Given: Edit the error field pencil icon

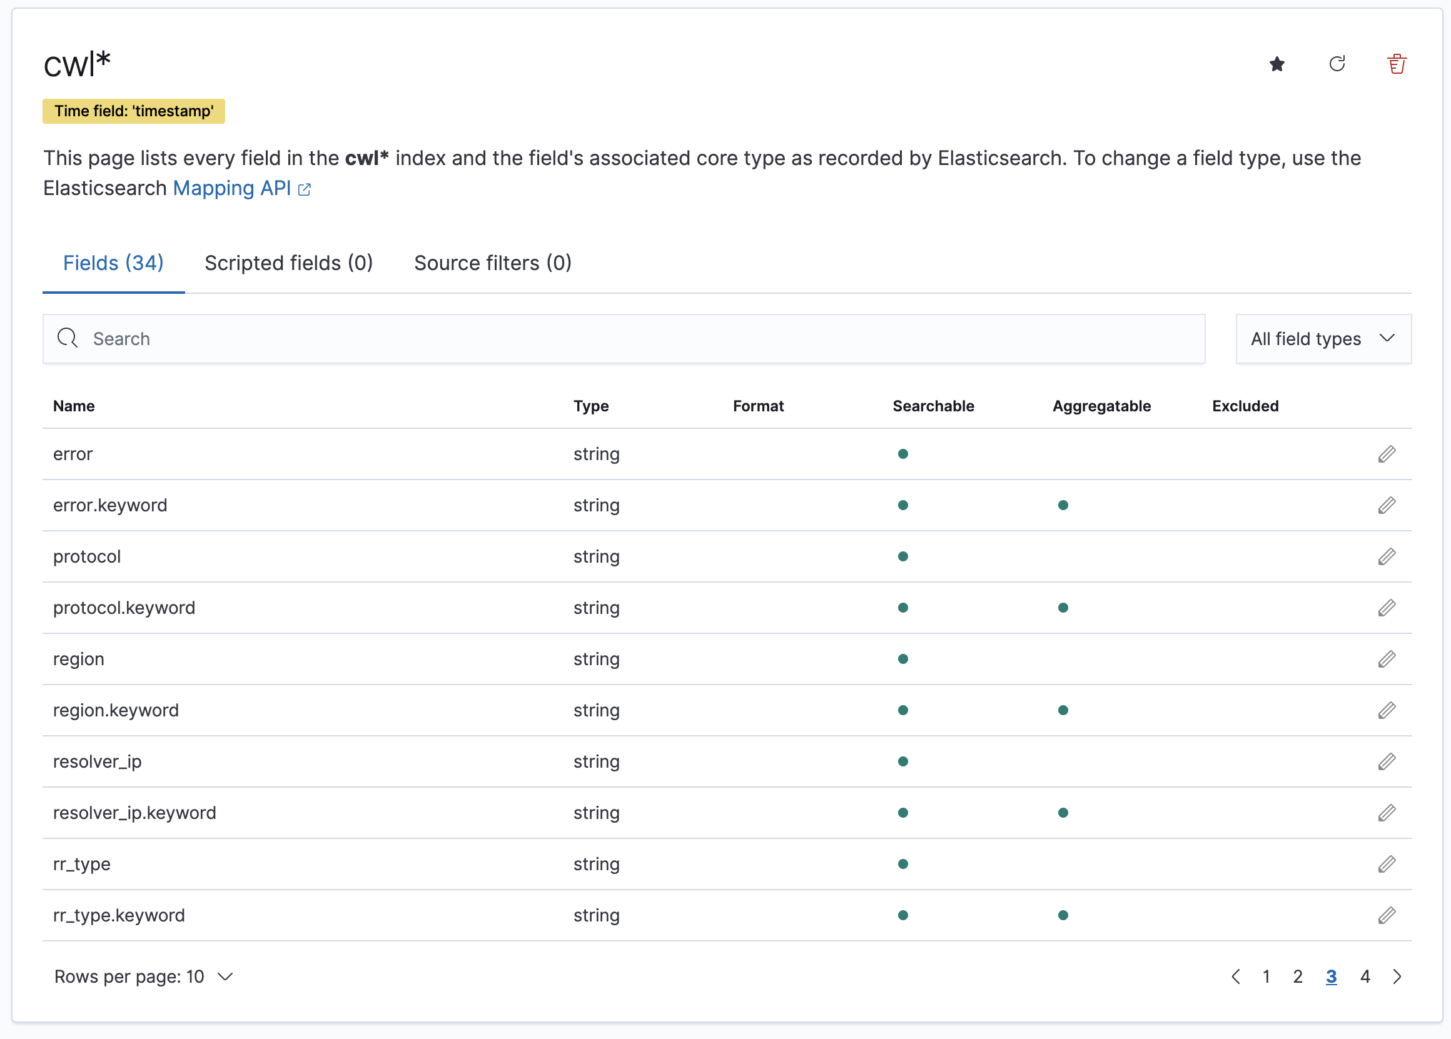Looking at the screenshot, I should [1387, 454].
